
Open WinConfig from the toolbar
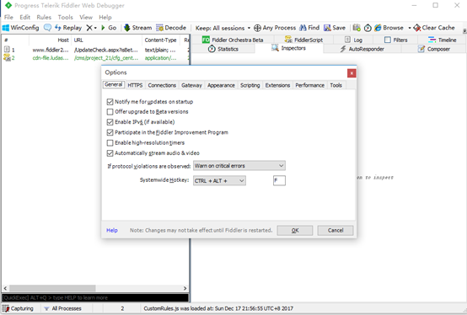(x=20, y=28)
